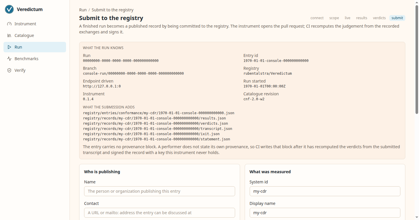The width and height of the screenshot is (419, 220).
Task: Jump to the scope step
Action: pos(334,18)
